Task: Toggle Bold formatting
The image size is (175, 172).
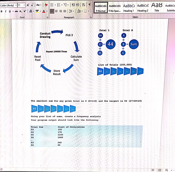Action: pos(1,11)
